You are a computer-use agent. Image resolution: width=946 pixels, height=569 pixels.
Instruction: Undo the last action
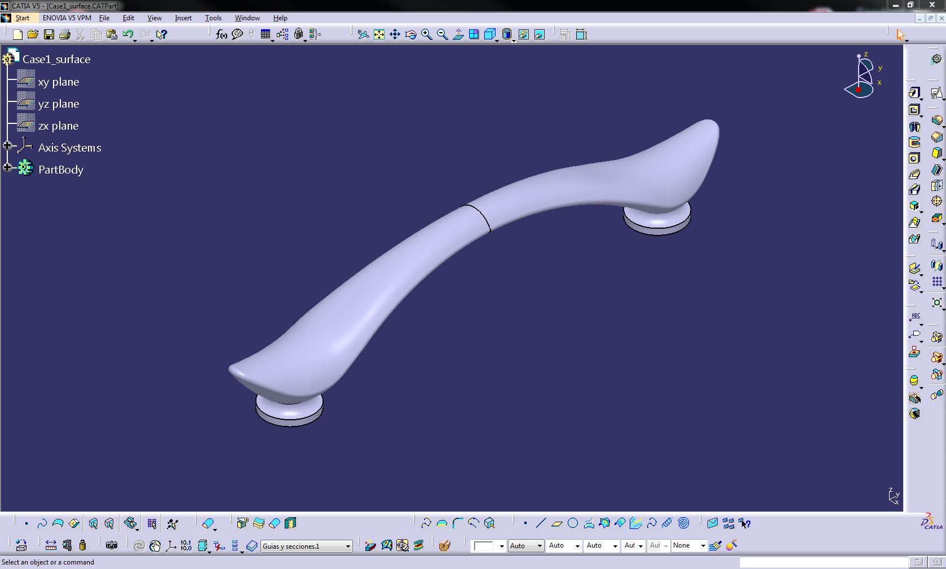pyautogui.click(x=128, y=35)
